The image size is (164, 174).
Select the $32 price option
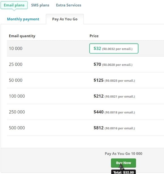click(114, 48)
